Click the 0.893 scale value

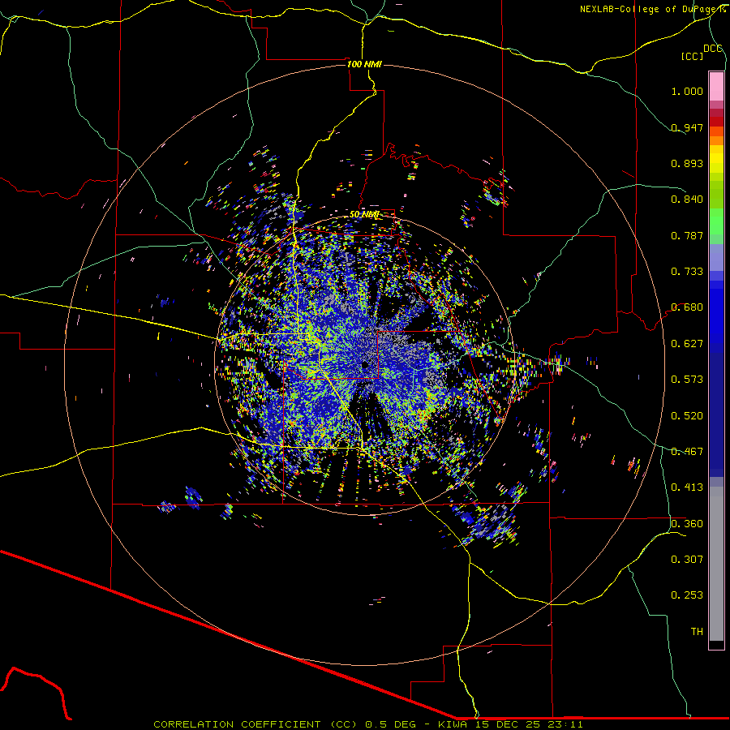click(687, 163)
